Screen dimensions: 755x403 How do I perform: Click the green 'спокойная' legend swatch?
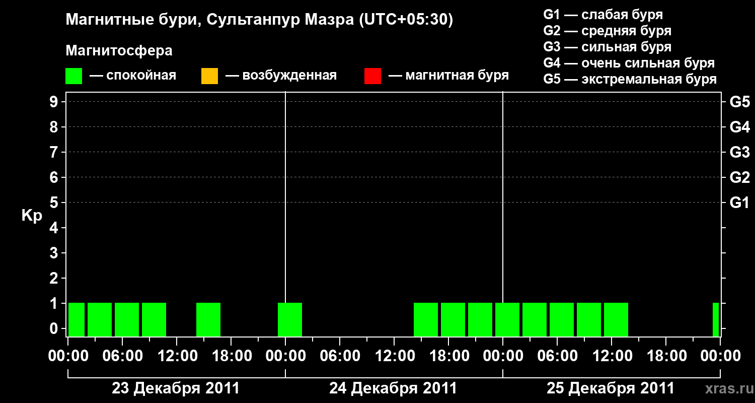click(74, 76)
